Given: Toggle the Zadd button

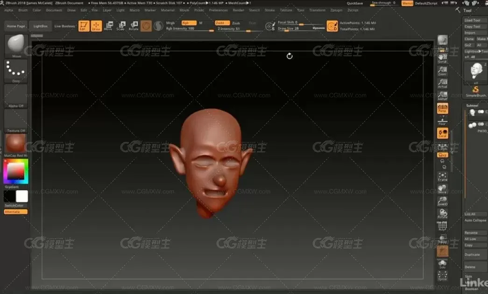Looking at the screenshot, I should click(x=222, y=23).
